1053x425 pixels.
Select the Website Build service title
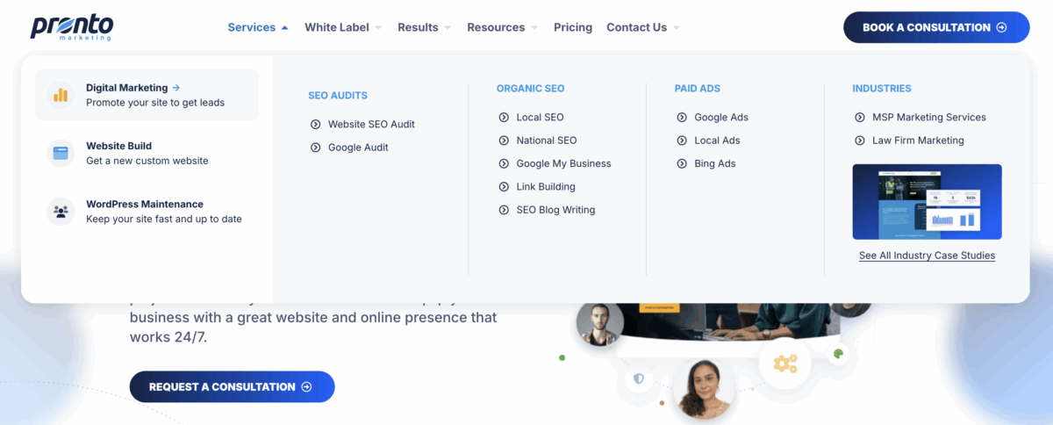118,146
